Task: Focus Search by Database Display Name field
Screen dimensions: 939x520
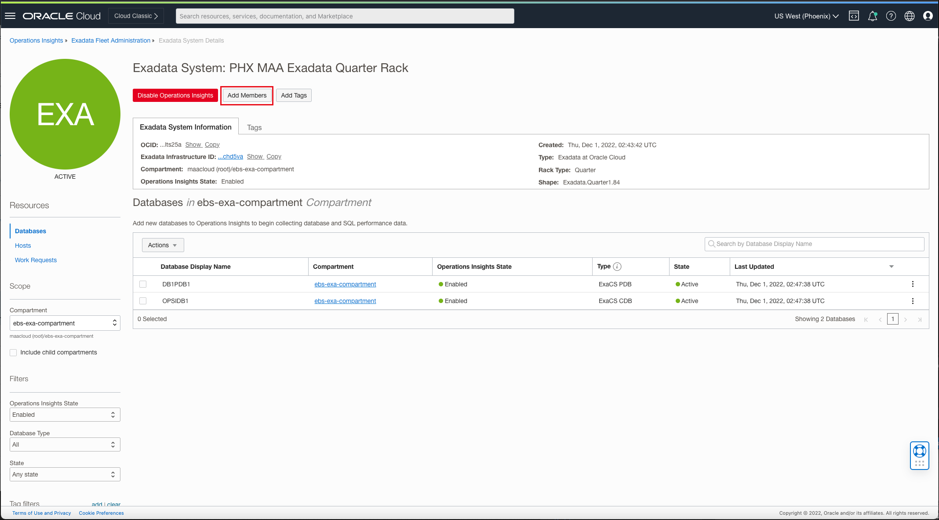Action: coord(814,244)
